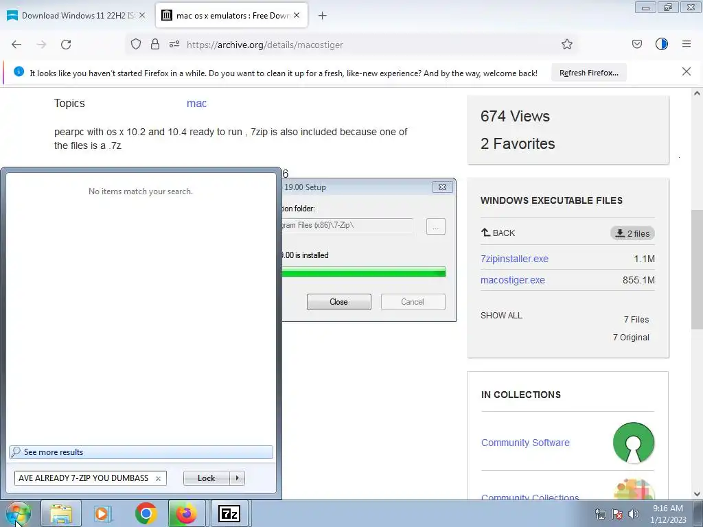The width and height of the screenshot is (703, 527).
Task: Open Community Software collection link
Action: tap(525, 443)
